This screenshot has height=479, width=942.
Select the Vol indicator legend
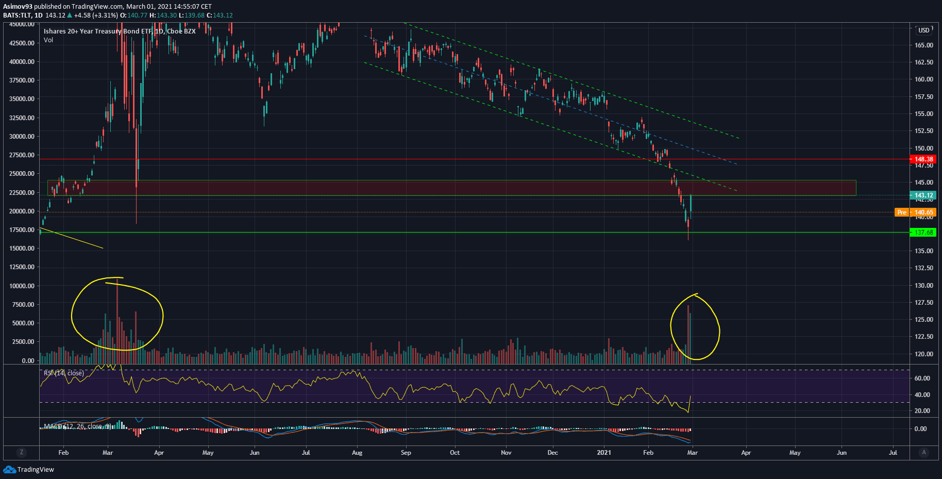(x=48, y=40)
